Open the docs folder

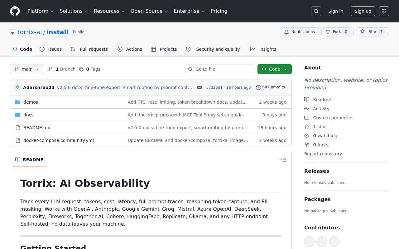pyautogui.click(x=28, y=115)
